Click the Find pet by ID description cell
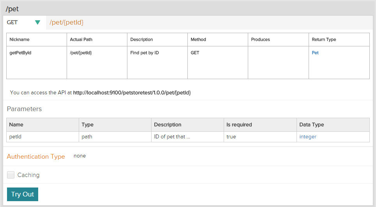This screenshot has height=207, width=376. pos(157,63)
